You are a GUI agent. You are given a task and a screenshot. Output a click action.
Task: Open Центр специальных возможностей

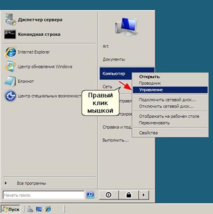coord(43,96)
